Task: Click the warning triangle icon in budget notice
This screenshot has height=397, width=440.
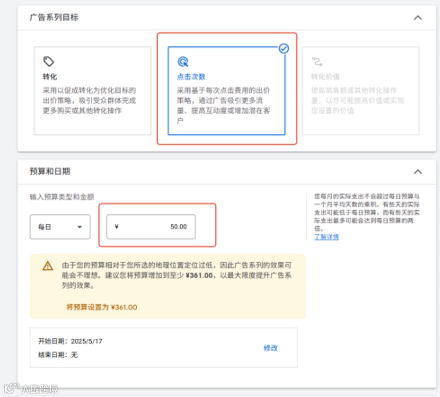Action: click(x=48, y=266)
